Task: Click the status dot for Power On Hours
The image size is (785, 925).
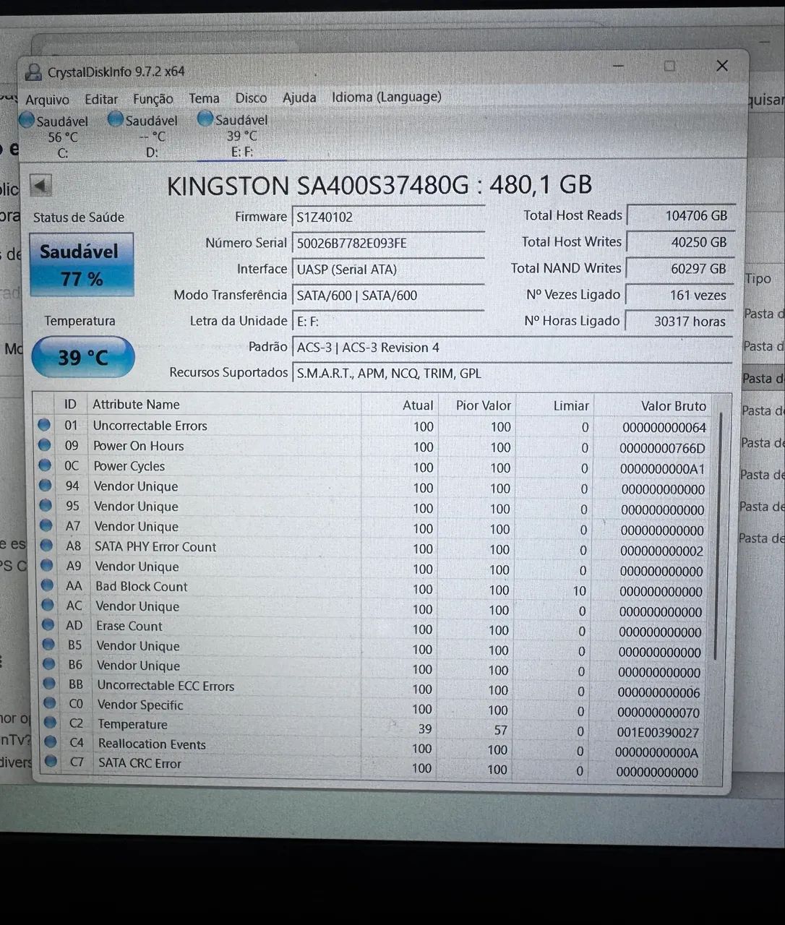Action: click(x=45, y=445)
